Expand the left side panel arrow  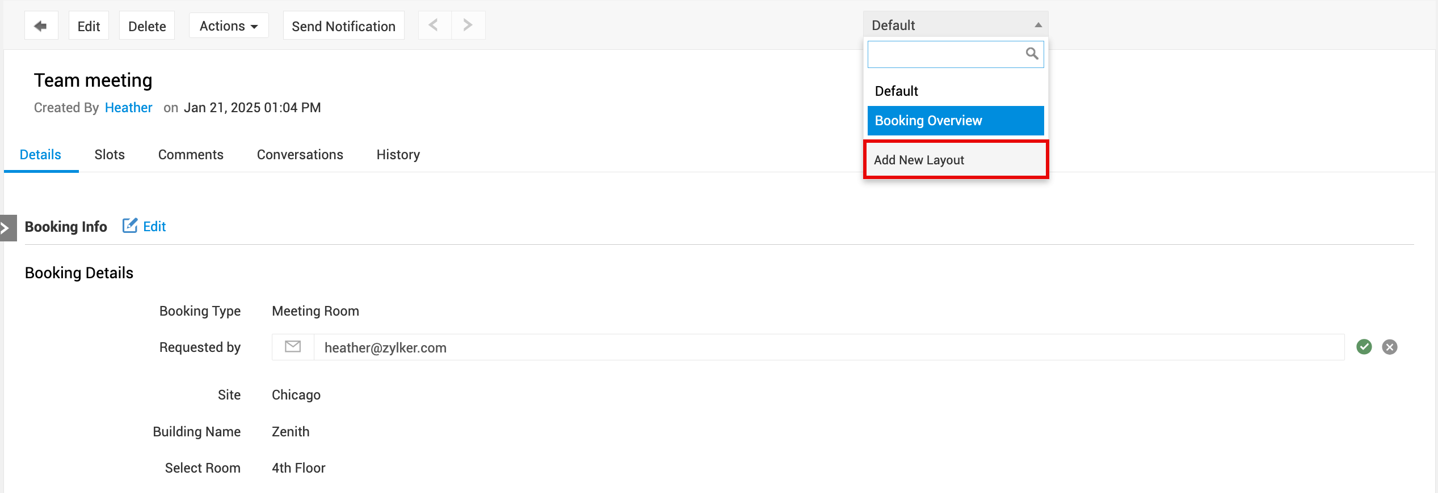point(8,228)
